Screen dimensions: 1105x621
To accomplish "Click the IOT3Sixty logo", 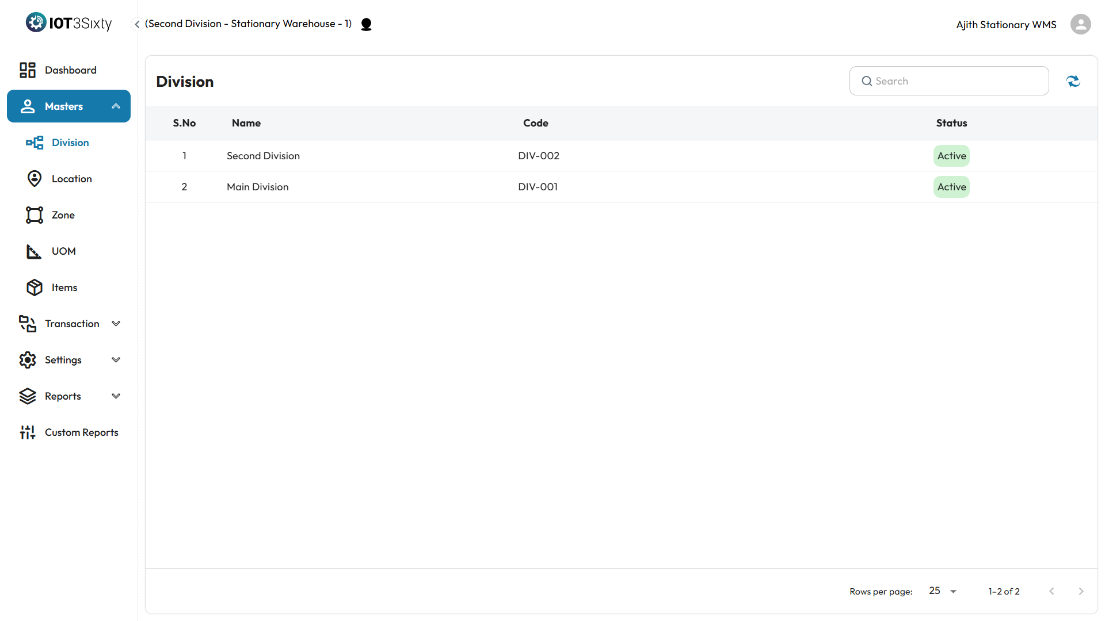I will 68,23.
